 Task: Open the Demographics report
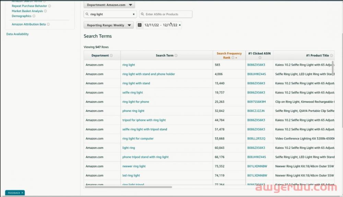point(21,16)
